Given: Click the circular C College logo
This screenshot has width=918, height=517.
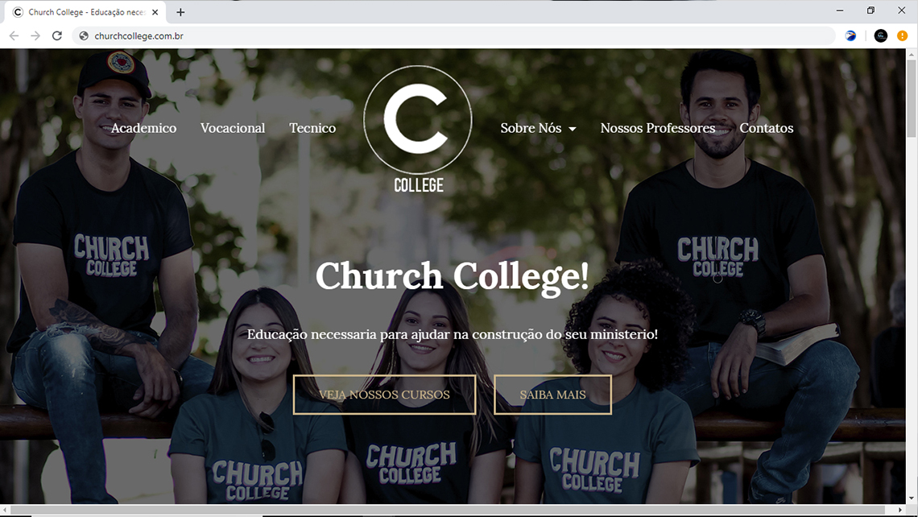Looking at the screenshot, I should 418,130.
